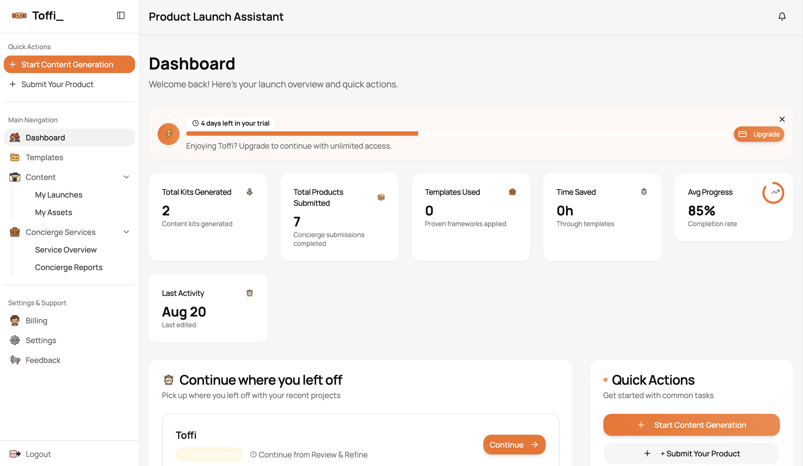803x466 pixels.
Task: Click the Content sidebar label
Action: point(40,177)
